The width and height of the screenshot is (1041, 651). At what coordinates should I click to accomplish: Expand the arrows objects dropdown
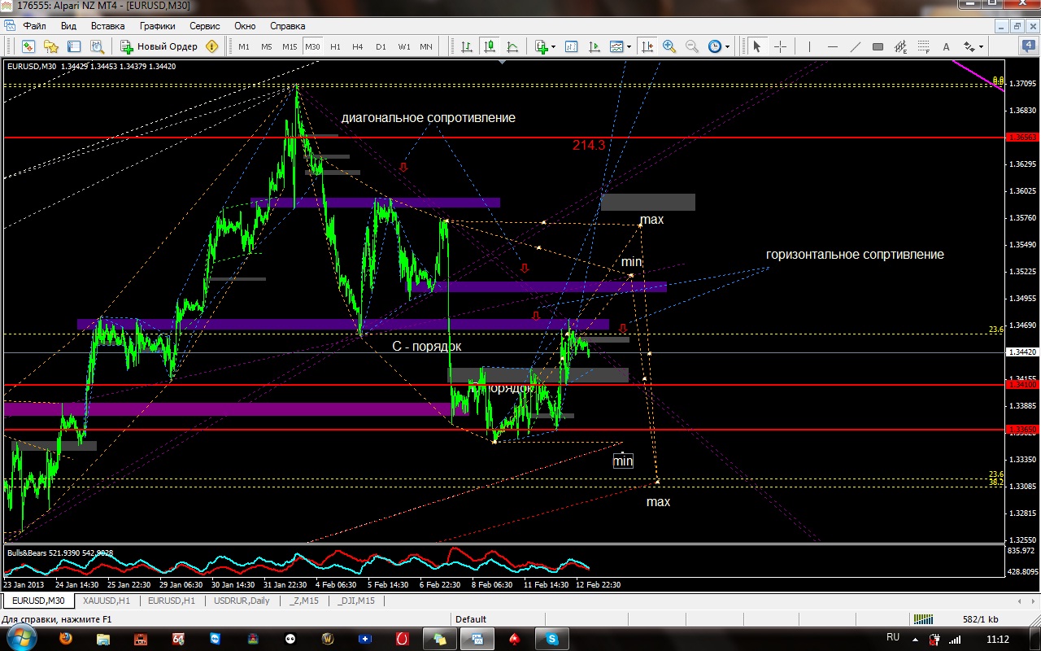981,46
